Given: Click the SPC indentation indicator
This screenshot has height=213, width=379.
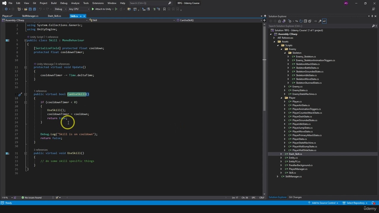Looking at the screenshot, I should point(253,198).
